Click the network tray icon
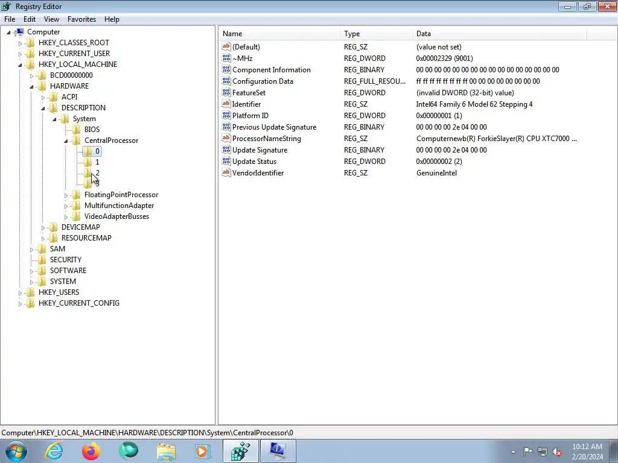 pos(543,452)
